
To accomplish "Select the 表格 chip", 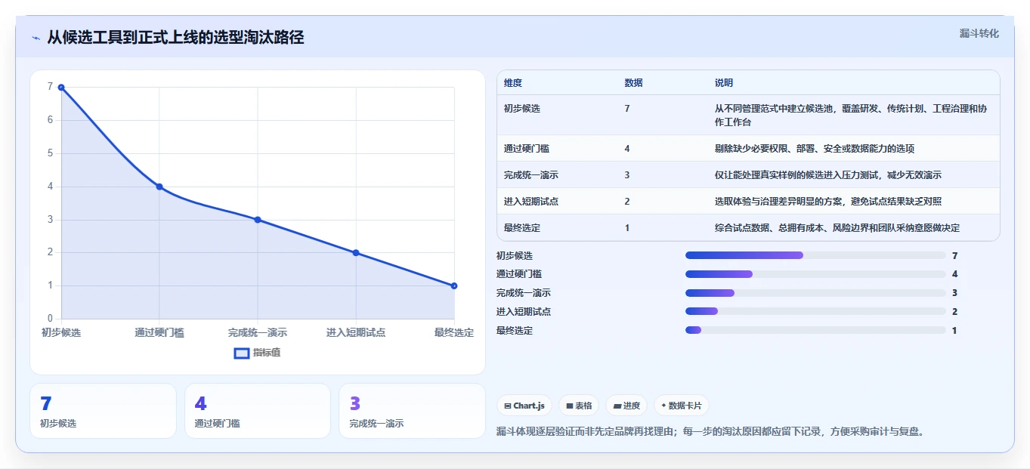I will pyautogui.click(x=579, y=406).
